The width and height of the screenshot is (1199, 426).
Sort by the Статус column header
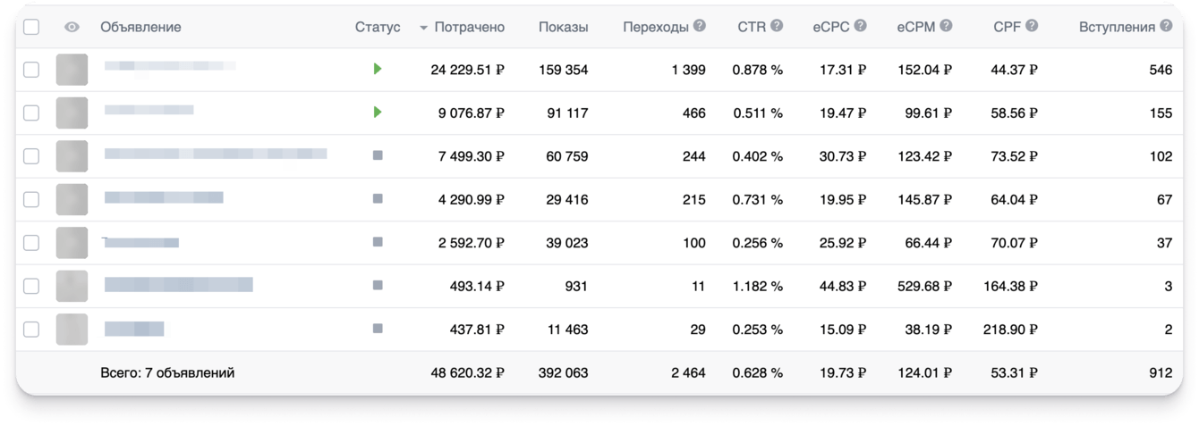pos(378,27)
